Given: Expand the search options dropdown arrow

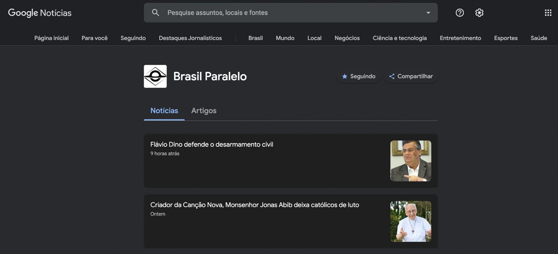Looking at the screenshot, I should click(428, 13).
